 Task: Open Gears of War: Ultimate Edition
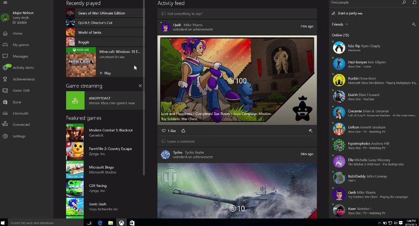click(105, 13)
